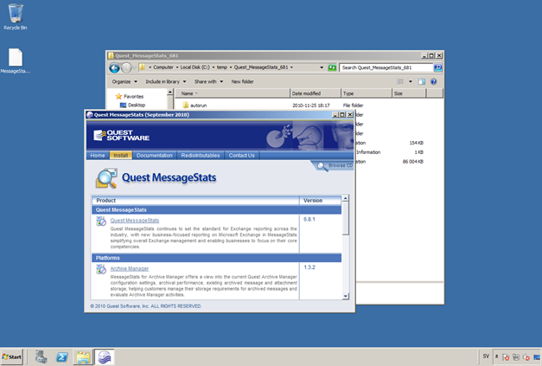The width and height of the screenshot is (542, 366).
Task: Click the 86 004 KB size cell
Action: 412,162
